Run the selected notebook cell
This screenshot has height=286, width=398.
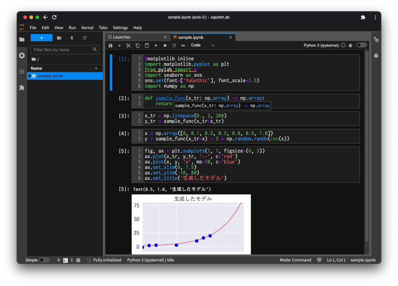tap(156, 45)
